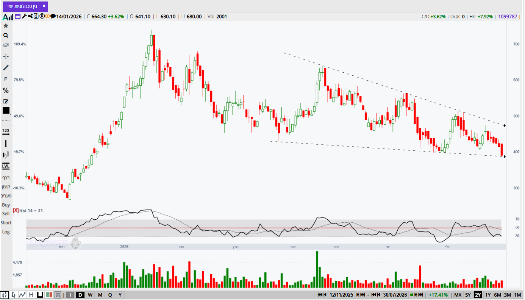The image size is (525, 300).
Task: Open the wrench settings icon
Action: tap(25, 16)
